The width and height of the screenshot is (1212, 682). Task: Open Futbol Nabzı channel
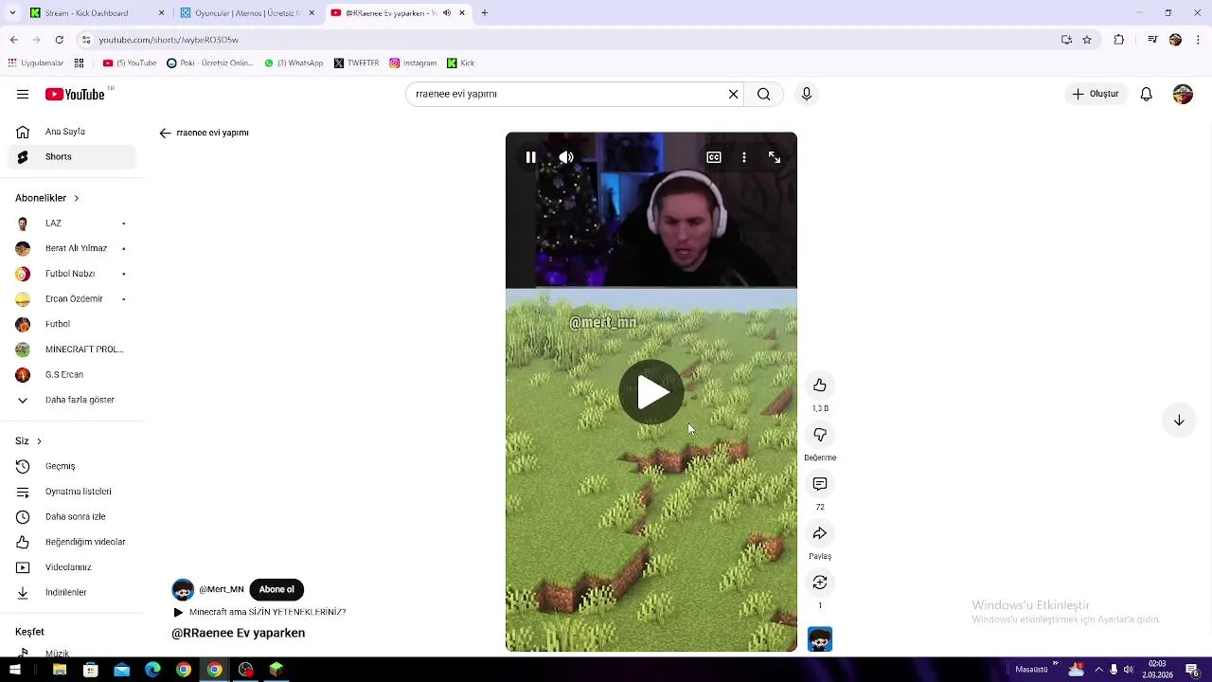(x=72, y=274)
